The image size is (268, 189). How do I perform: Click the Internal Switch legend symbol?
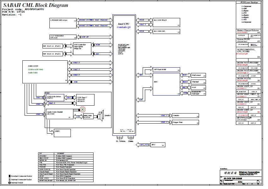9,183
